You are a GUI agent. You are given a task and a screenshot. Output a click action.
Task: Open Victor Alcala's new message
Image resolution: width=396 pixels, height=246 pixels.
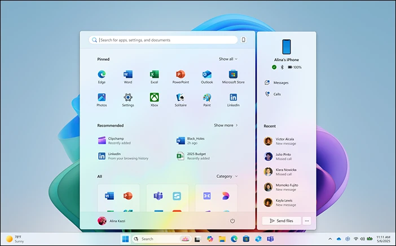[x=280, y=141]
